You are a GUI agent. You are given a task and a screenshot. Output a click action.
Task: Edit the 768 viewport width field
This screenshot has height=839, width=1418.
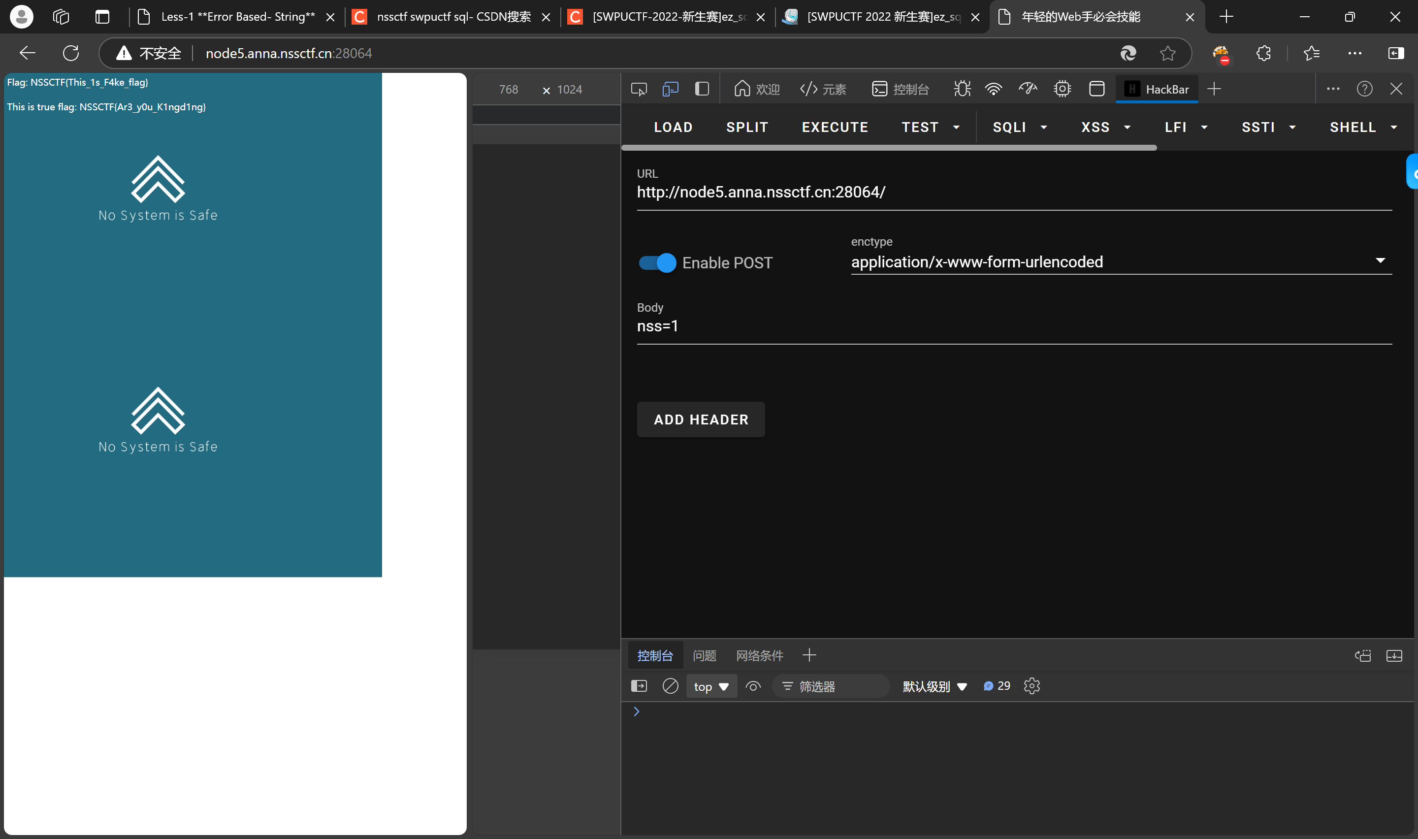[x=508, y=89]
